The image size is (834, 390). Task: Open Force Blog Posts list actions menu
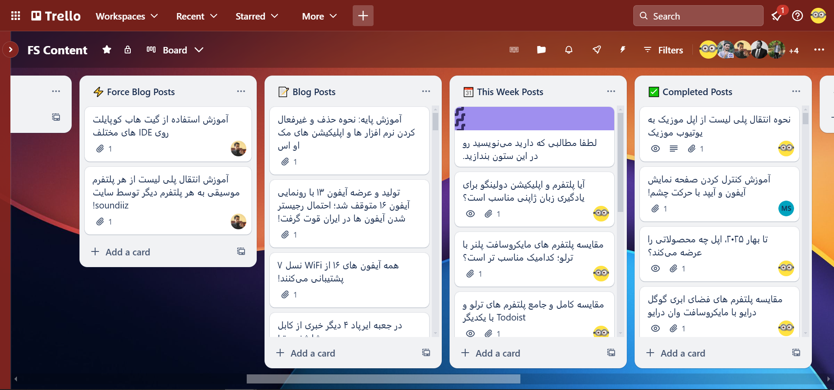pyautogui.click(x=241, y=91)
